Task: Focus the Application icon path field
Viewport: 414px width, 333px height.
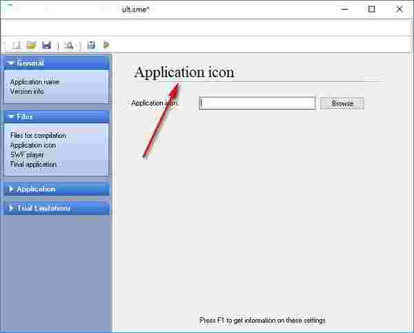Action: coord(257,103)
